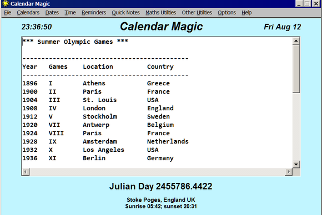322x215 pixels.
Task: Click the date Fri Aug 12
Action: coord(282,27)
